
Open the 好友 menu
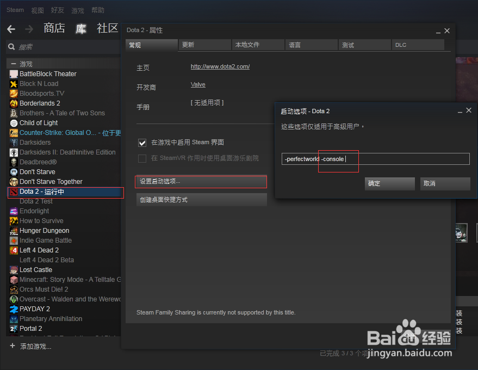(x=58, y=10)
